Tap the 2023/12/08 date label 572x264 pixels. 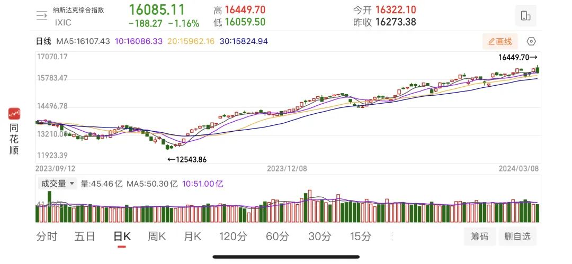[287, 168]
